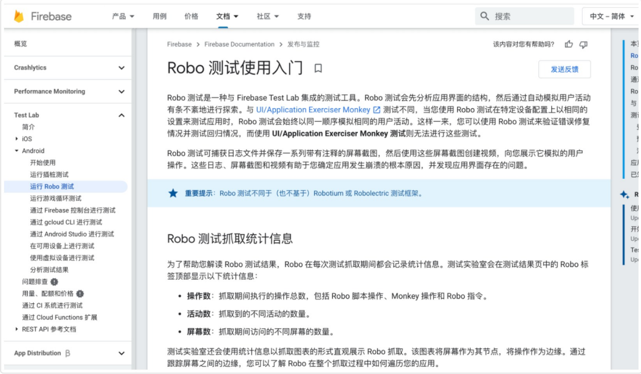Image resolution: width=641 pixels, height=374 pixels.
Task: Open the 中文 – 简体 language selector
Action: tap(610, 16)
